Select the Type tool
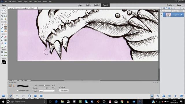The height and width of the screenshot is (104, 185). [x=2, y=47]
